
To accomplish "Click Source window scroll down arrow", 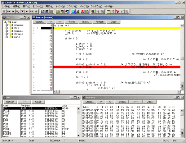I will click(182, 83).
